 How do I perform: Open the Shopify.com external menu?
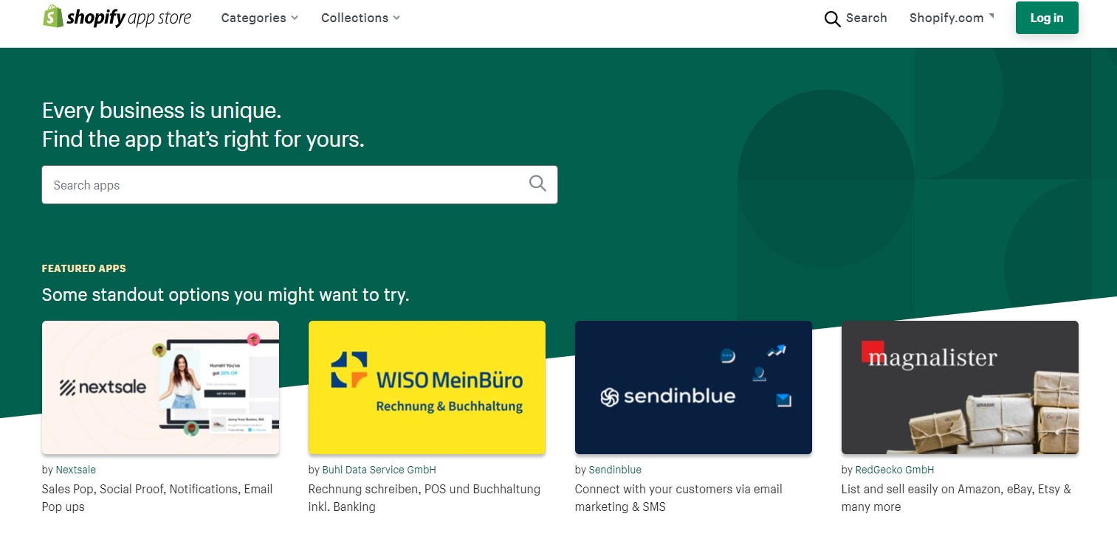(x=952, y=18)
